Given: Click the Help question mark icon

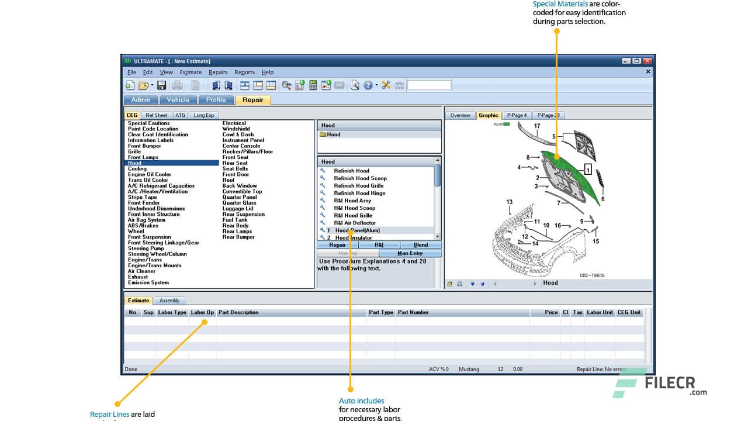Looking at the screenshot, I should [x=368, y=85].
